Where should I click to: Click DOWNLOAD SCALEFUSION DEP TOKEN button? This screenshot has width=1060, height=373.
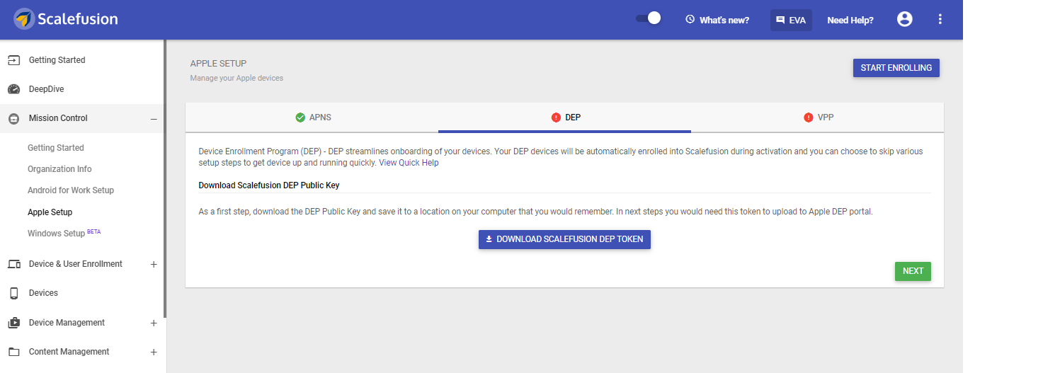click(564, 239)
